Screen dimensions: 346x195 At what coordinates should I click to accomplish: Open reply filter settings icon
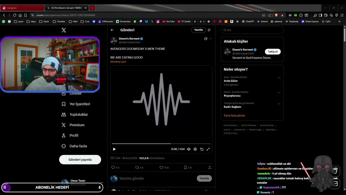[209, 30]
